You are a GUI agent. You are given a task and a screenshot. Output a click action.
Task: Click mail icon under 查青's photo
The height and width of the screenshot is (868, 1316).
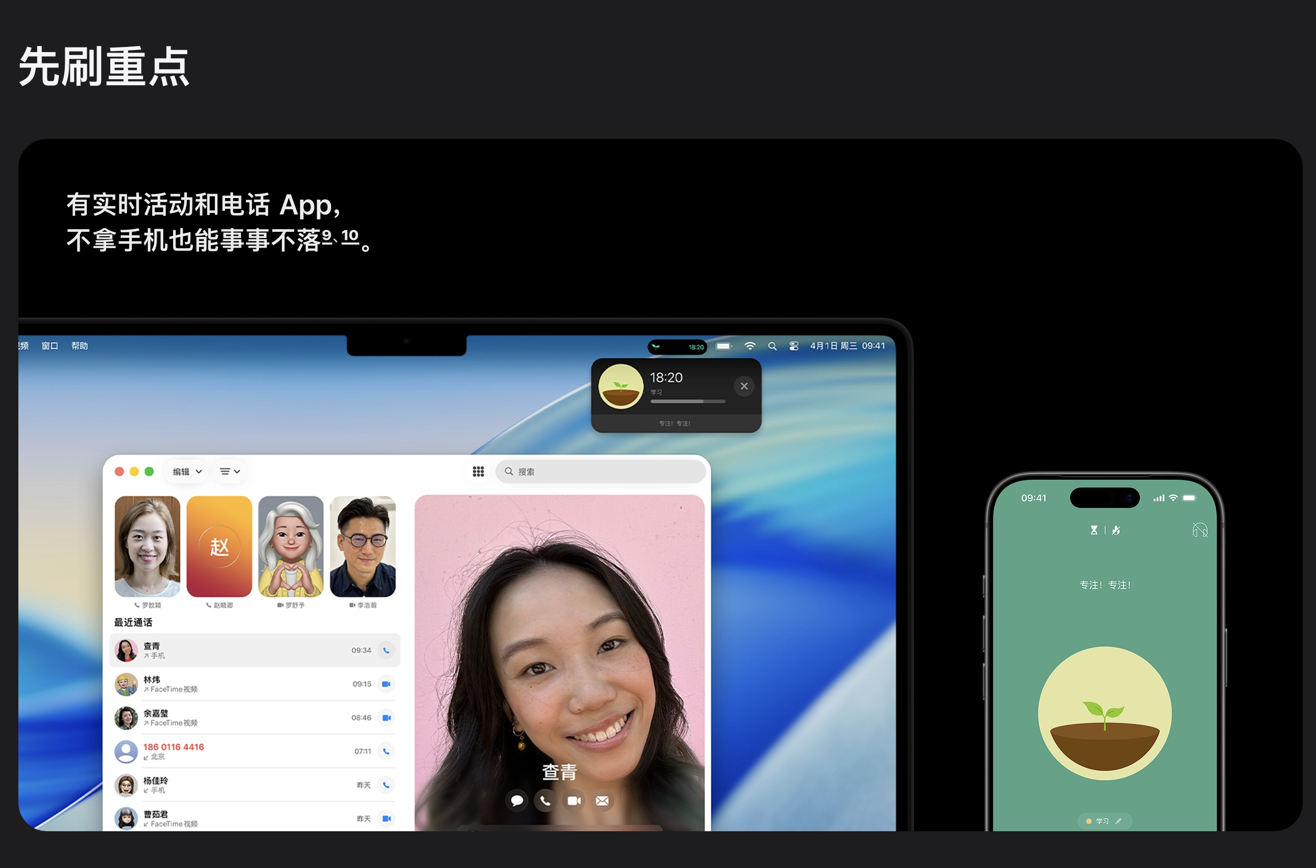click(x=602, y=801)
